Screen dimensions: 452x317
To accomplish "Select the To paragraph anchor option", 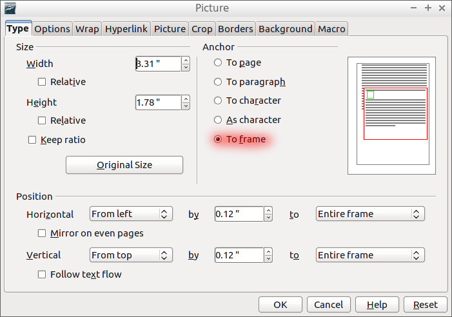I will click(218, 82).
